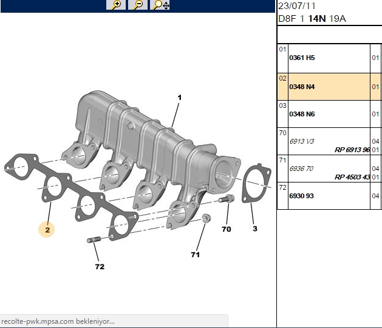Click the recolte-pwk.mpsa.com status bar text
The width and height of the screenshot is (382, 328).
[x=58, y=321]
